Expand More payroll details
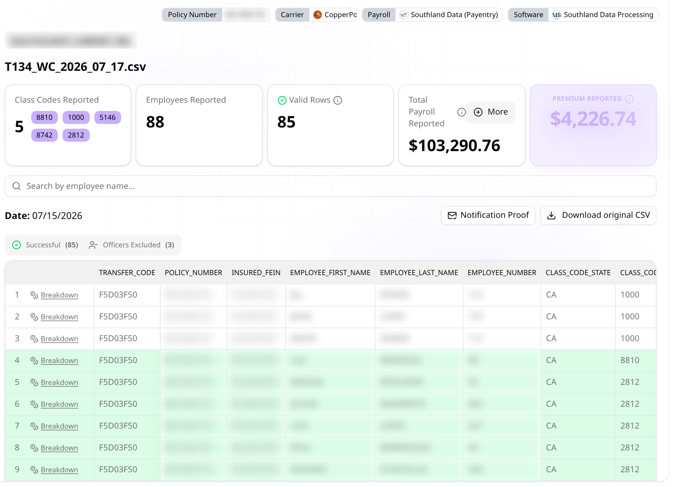 tap(491, 112)
